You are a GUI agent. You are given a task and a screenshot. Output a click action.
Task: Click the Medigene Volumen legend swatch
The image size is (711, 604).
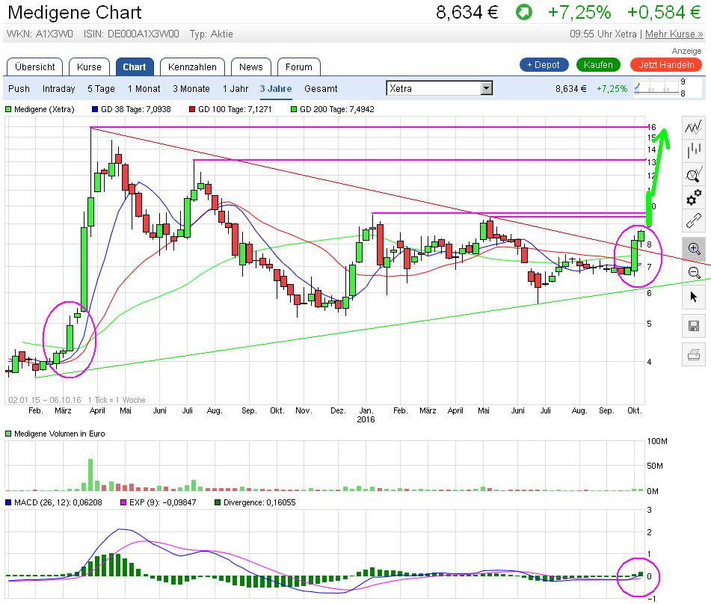pyautogui.click(x=8, y=434)
